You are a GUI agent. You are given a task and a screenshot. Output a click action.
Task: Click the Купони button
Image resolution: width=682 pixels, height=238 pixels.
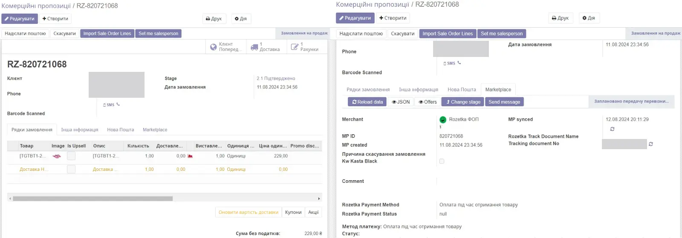[x=293, y=212]
